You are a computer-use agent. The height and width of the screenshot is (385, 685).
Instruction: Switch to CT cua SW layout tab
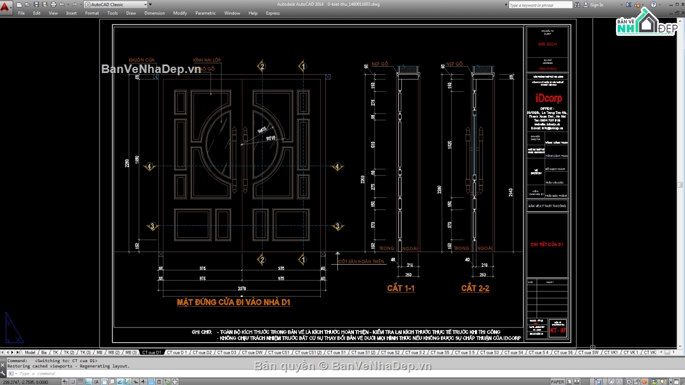pos(588,352)
